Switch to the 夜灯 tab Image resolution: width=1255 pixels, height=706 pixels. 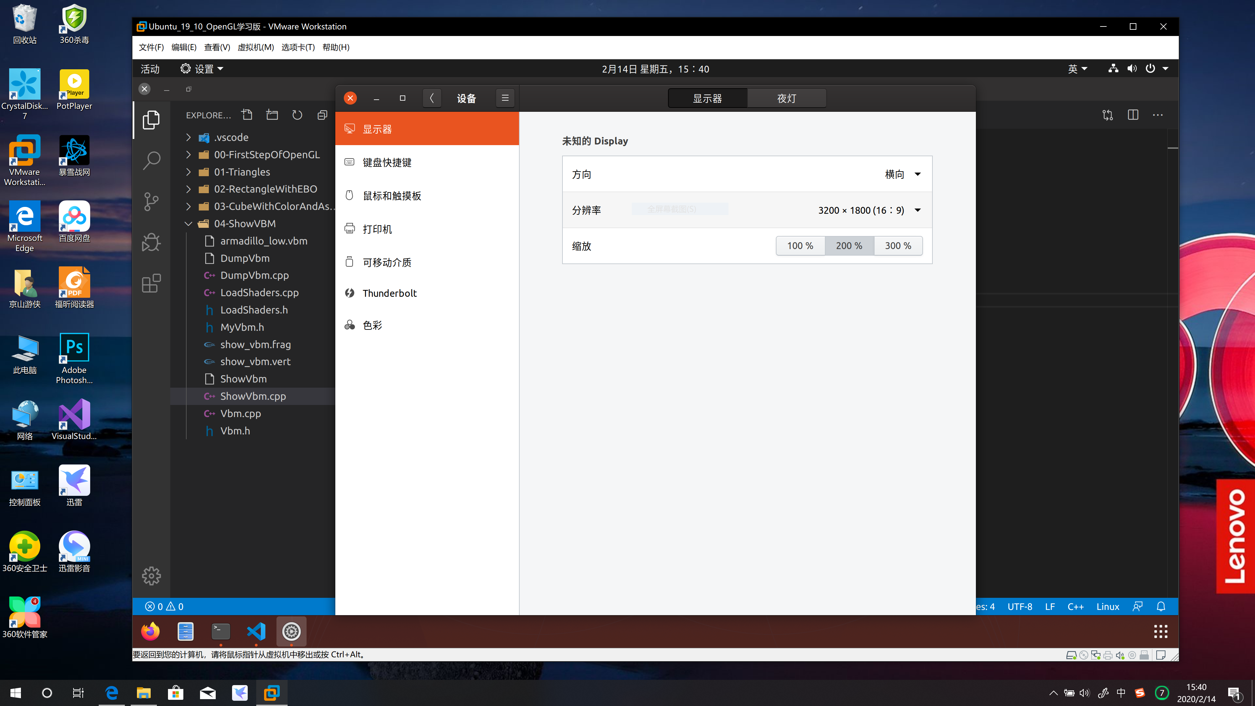[786, 98]
